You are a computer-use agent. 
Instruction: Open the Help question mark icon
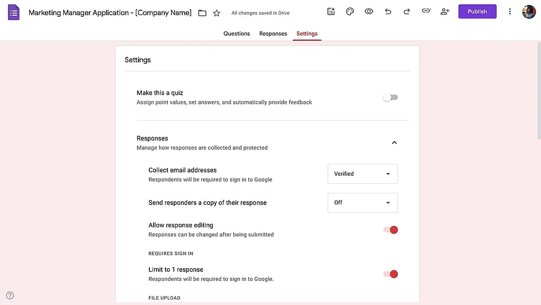[10, 295]
